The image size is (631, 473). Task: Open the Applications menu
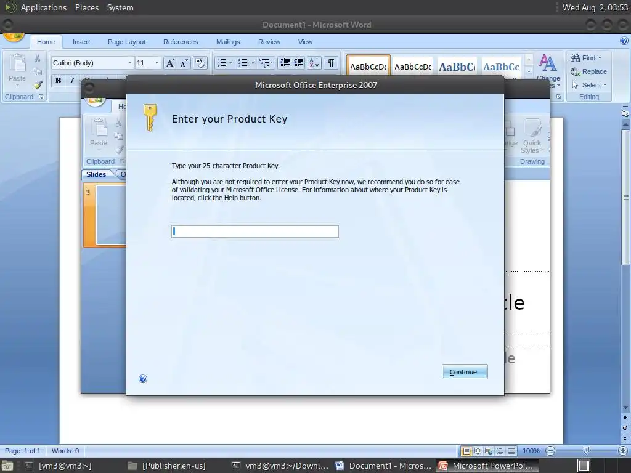click(x=44, y=7)
